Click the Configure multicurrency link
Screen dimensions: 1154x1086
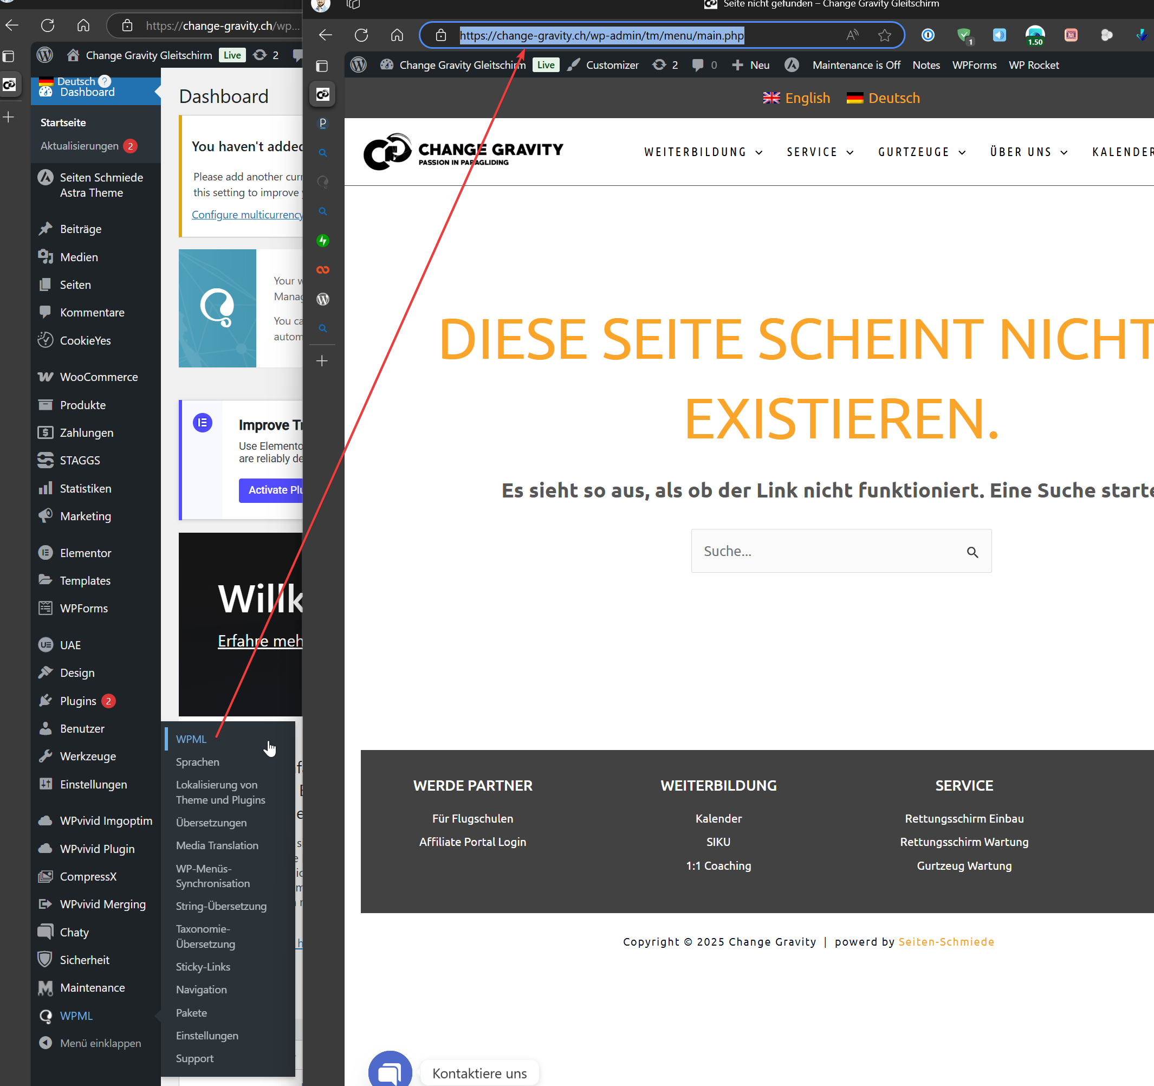click(247, 214)
